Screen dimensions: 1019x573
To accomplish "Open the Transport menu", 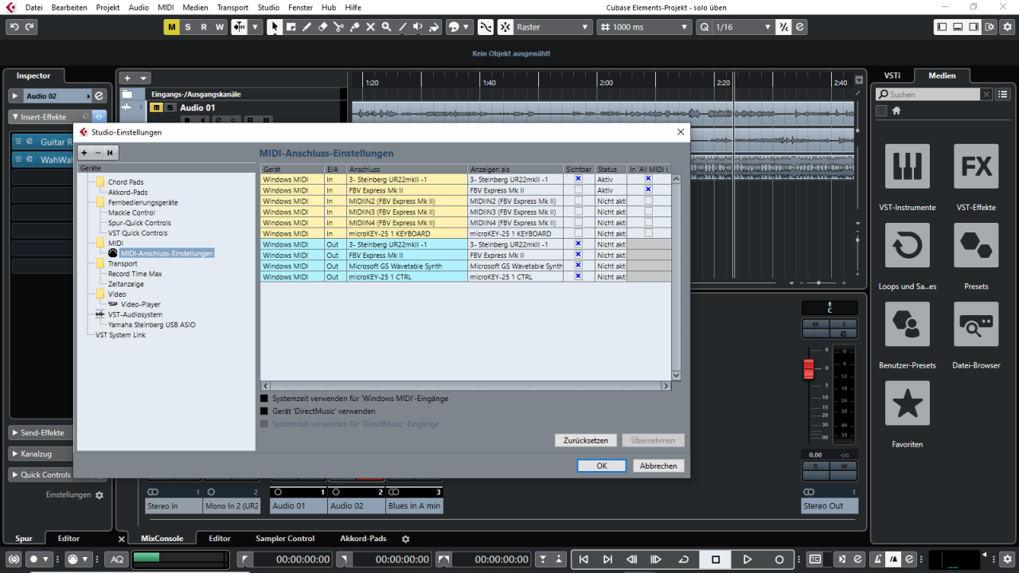I will [232, 7].
